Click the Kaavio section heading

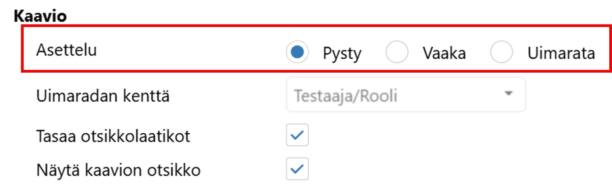pos(40,16)
